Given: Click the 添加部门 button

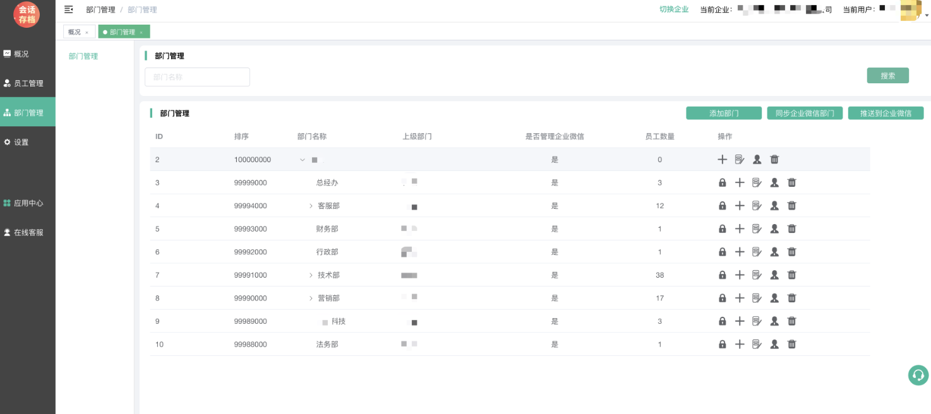Looking at the screenshot, I should pos(723,114).
